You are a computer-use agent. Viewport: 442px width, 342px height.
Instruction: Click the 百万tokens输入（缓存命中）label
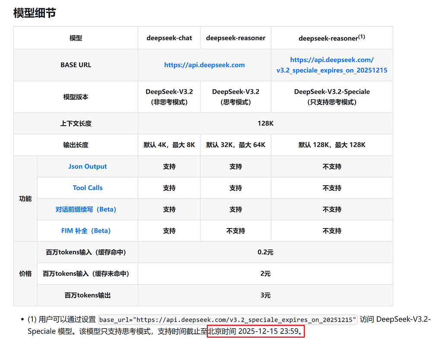click(x=86, y=252)
